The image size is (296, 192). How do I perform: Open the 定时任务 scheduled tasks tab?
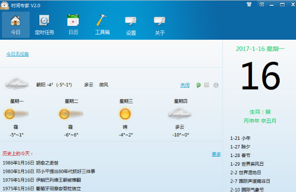point(44,25)
